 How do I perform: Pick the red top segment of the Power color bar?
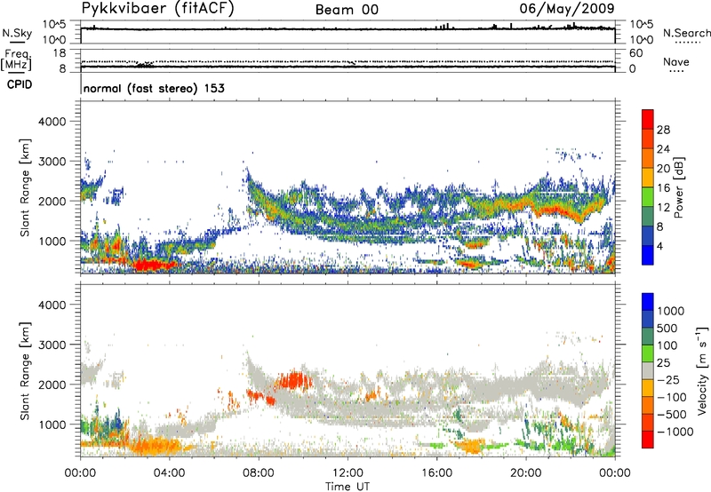648,119
